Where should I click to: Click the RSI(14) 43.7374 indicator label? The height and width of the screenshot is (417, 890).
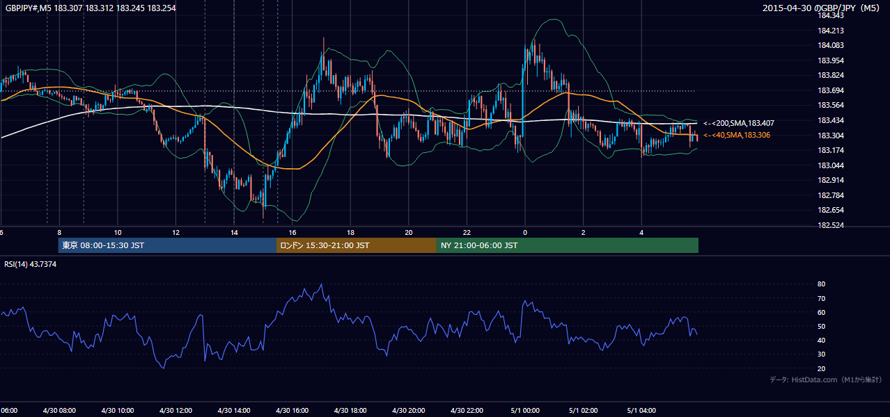pyautogui.click(x=31, y=264)
